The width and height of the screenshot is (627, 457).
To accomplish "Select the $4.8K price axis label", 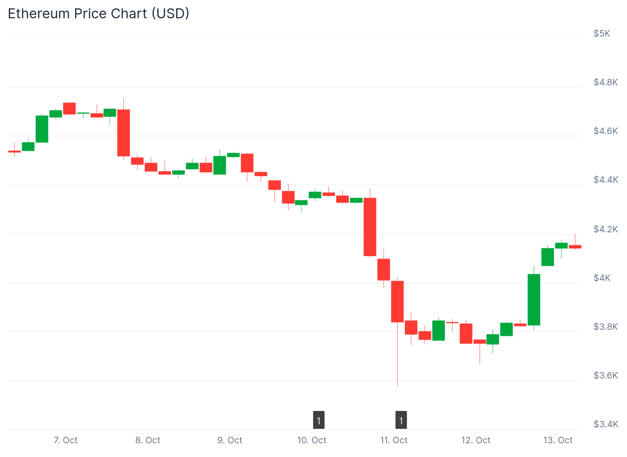I will pyautogui.click(x=605, y=82).
